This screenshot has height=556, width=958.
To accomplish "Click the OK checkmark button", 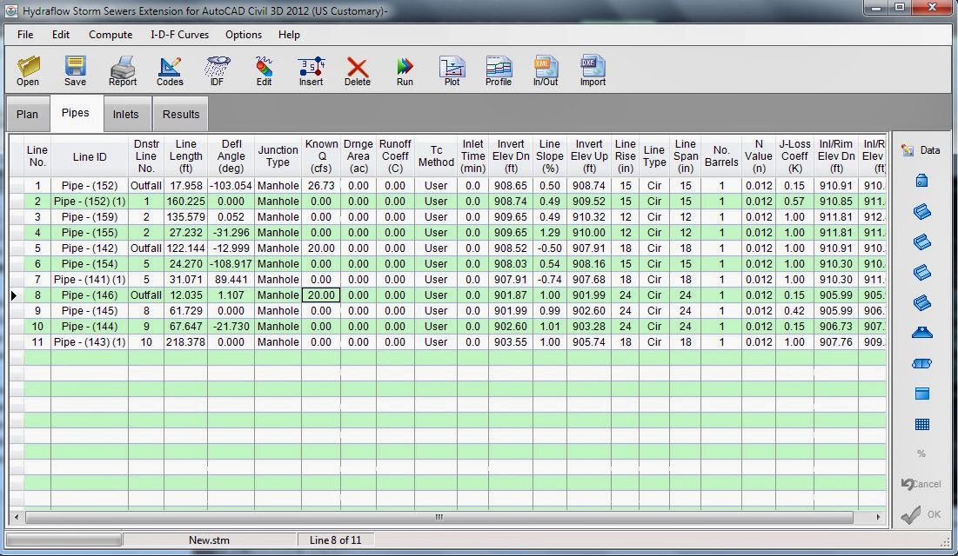I will click(921, 514).
